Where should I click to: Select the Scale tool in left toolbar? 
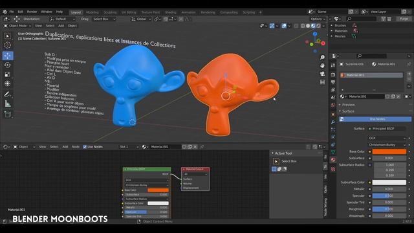pos(8,74)
